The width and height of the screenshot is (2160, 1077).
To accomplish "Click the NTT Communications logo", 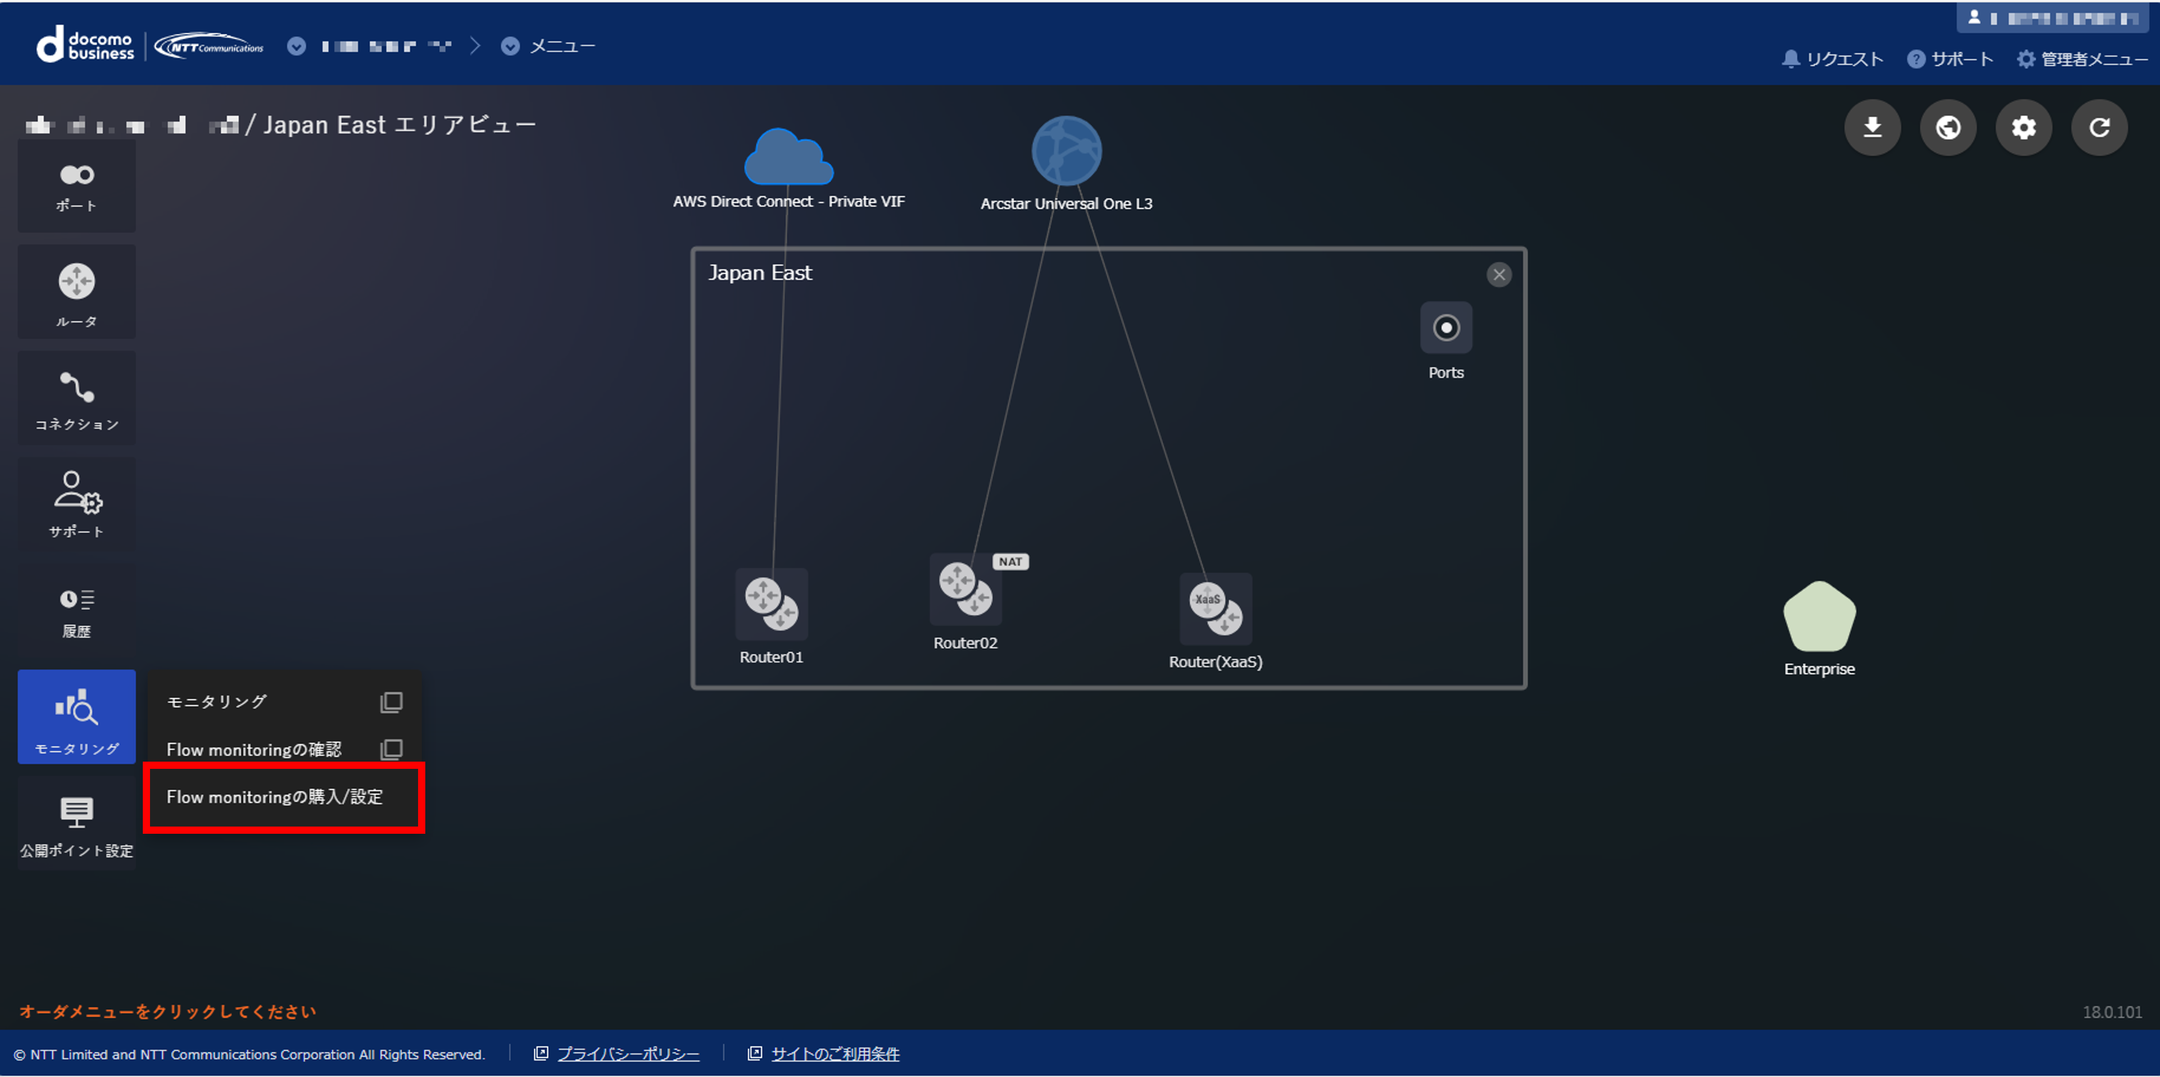I will pos(210,46).
